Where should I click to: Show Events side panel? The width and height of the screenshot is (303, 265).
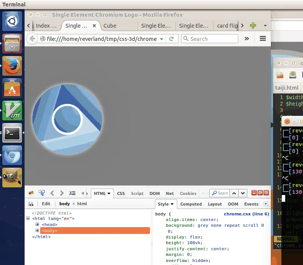(251, 204)
